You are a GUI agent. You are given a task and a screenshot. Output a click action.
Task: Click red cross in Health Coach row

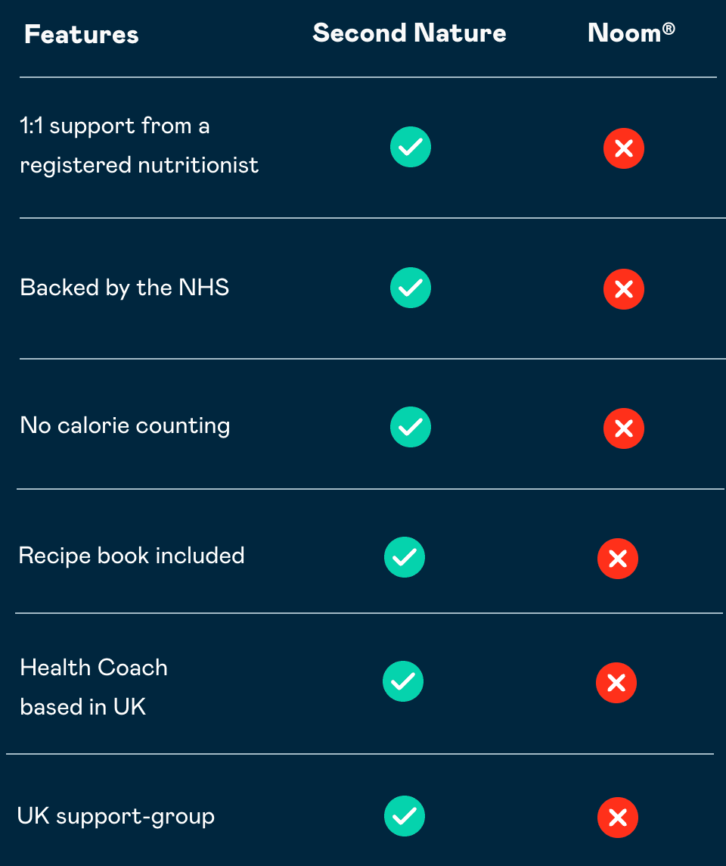(x=616, y=683)
